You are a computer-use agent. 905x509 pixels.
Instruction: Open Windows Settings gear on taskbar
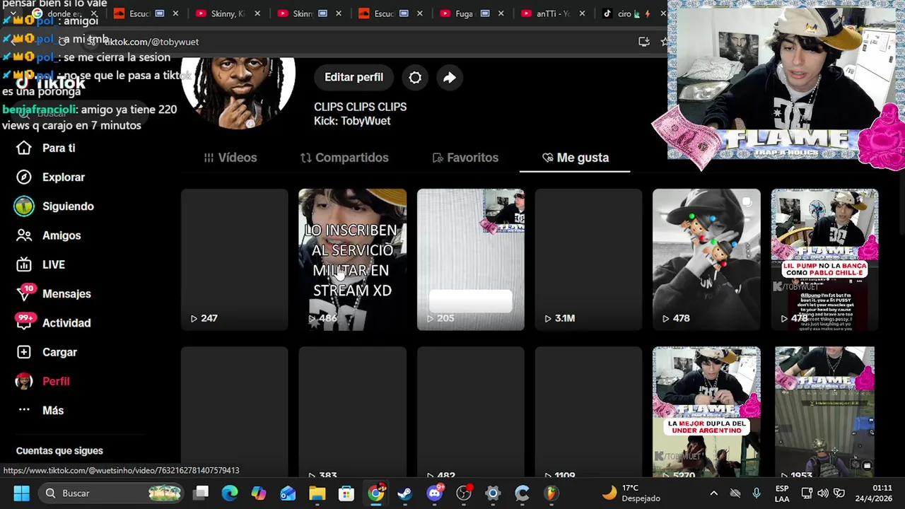click(493, 493)
